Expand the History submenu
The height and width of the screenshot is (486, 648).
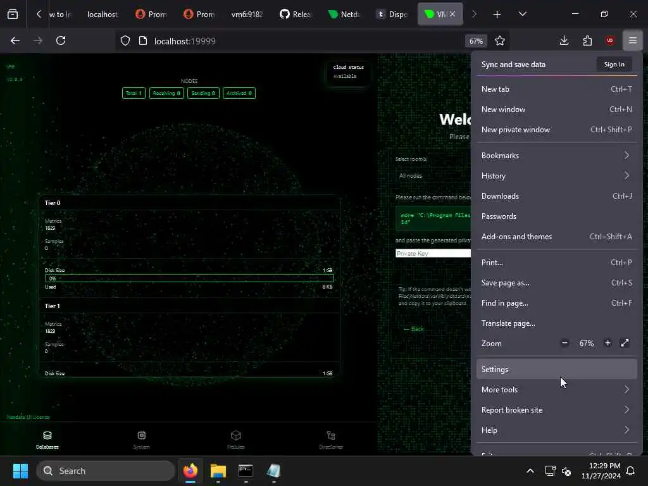(x=557, y=176)
